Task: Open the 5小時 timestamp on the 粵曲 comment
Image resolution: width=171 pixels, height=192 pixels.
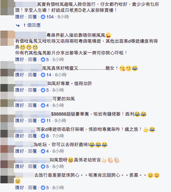Action: tap(58, 59)
